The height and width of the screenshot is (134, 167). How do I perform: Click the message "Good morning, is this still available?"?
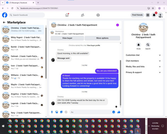pos(73,53)
